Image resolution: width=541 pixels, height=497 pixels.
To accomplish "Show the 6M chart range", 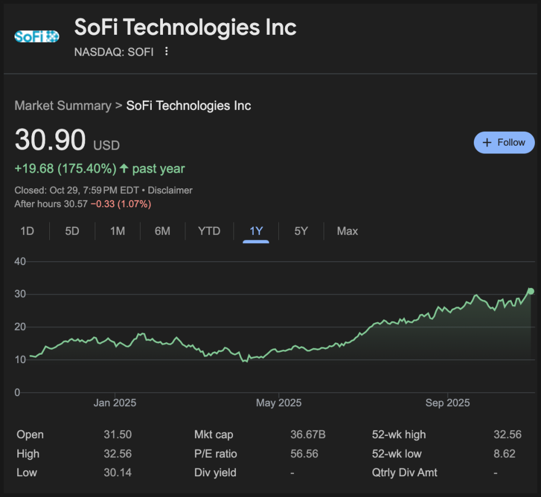I will pyautogui.click(x=162, y=231).
